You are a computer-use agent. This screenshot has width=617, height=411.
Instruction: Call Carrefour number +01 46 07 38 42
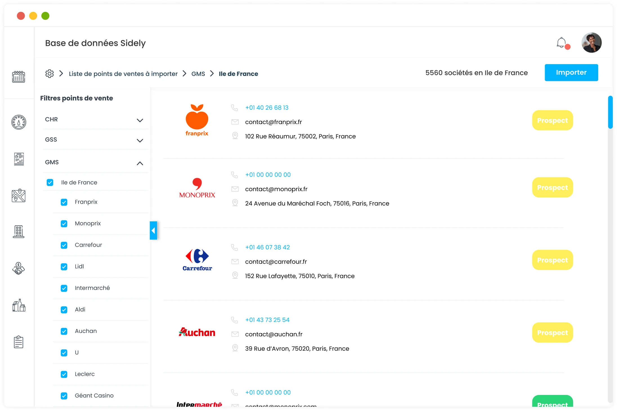click(267, 247)
